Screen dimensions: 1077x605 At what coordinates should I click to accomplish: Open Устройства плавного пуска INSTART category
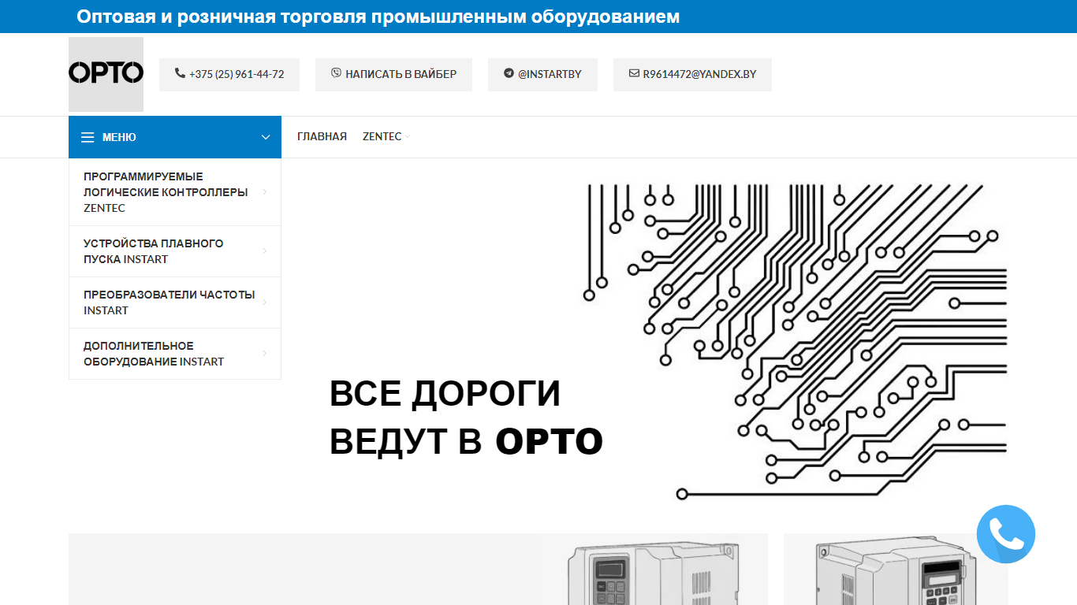tap(175, 251)
